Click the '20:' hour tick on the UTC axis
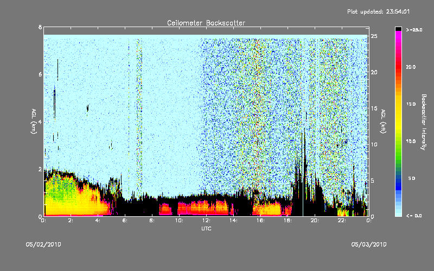This screenshot has width=434, height=271. pos(315,221)
